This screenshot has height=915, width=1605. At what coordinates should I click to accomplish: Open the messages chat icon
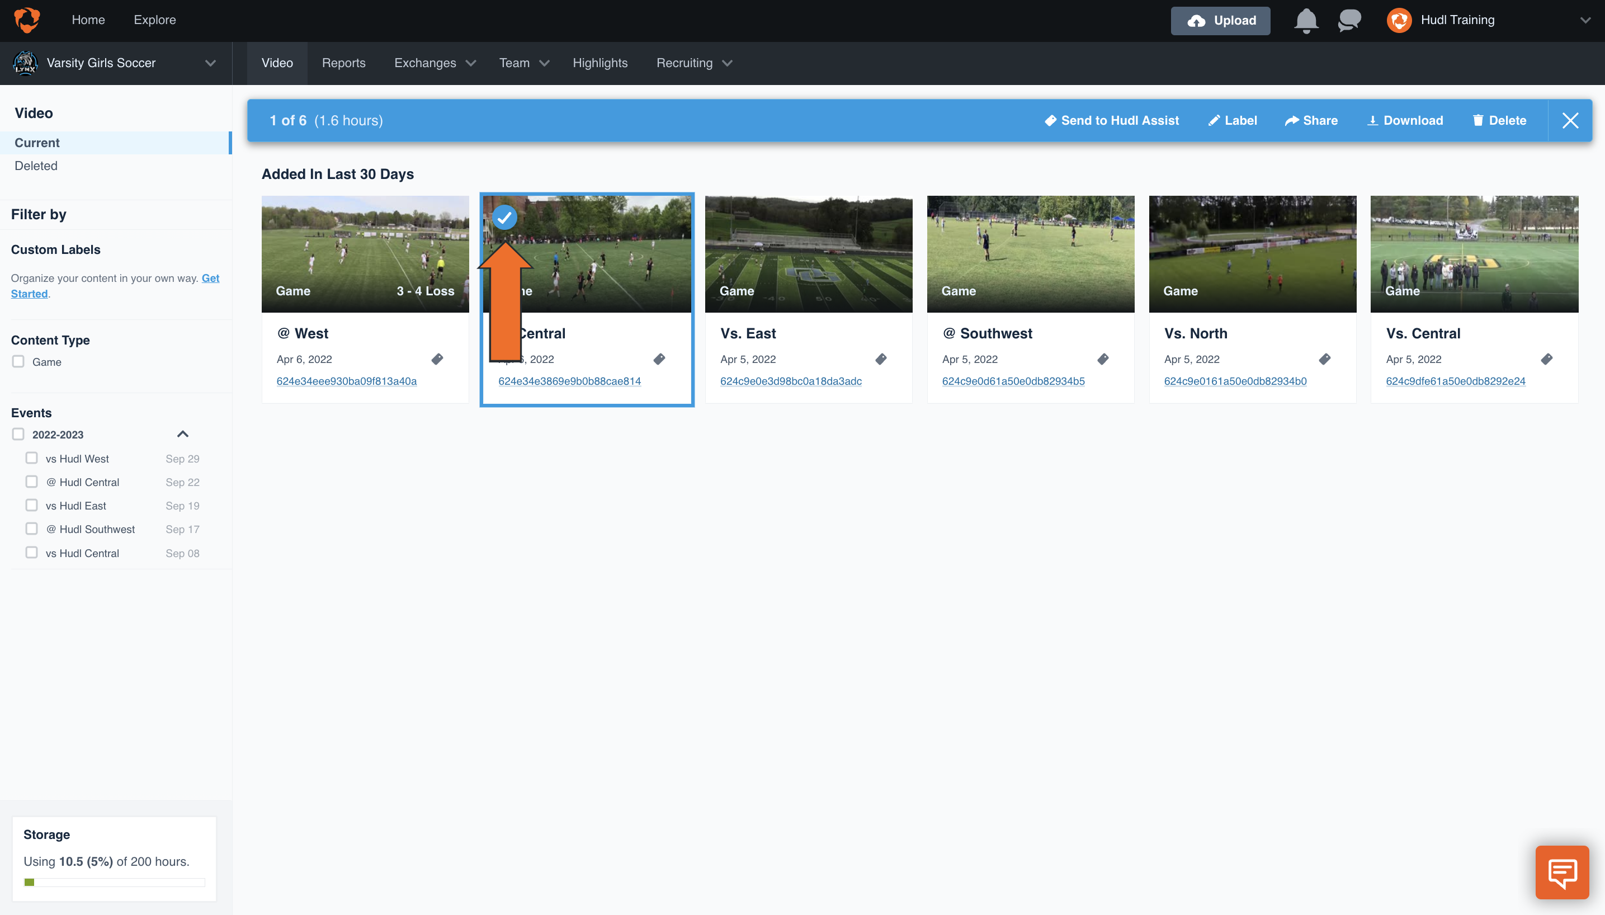coord(1348,20)
